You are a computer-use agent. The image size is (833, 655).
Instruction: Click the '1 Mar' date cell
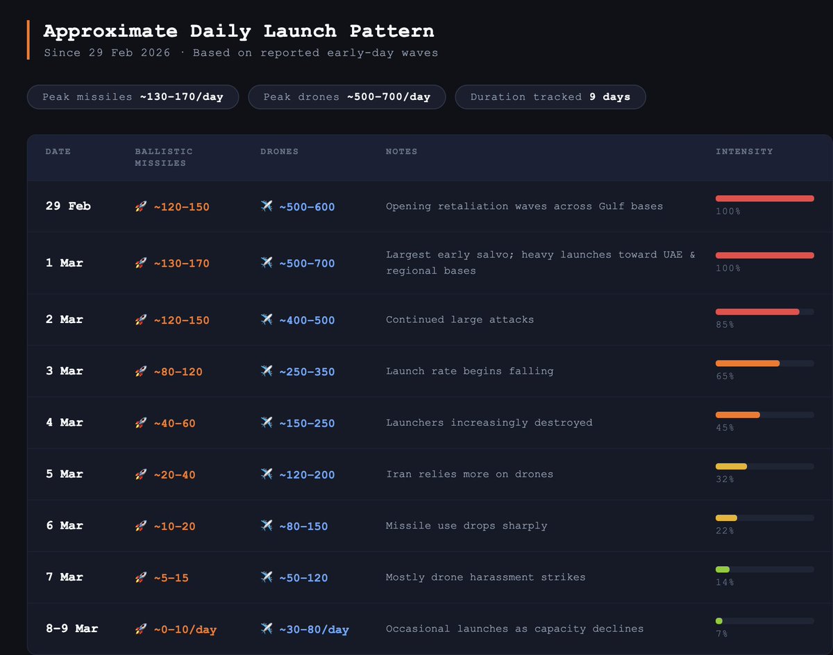[x=64, y=263]
